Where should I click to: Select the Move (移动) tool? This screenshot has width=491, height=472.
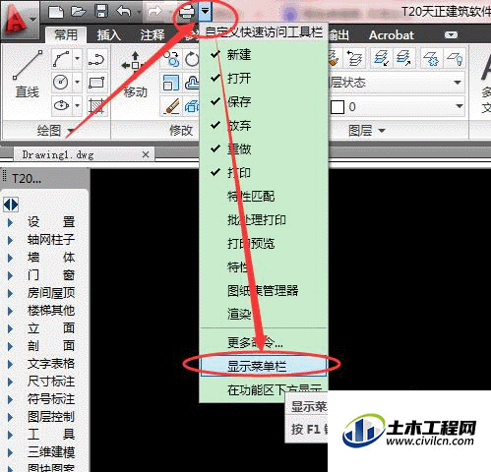coord(135,75)
